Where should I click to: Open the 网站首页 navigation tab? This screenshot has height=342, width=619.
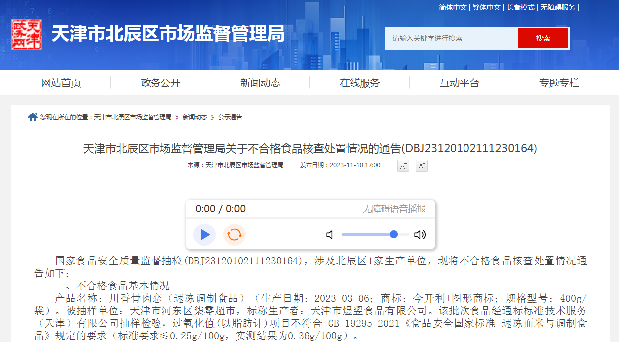(61, 83)
